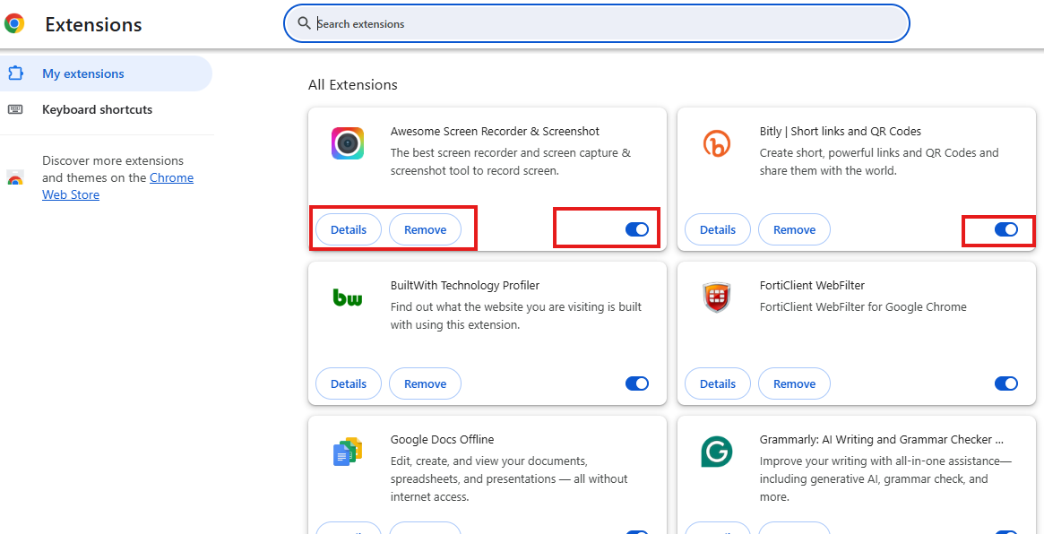The image size is (1044, 534).
Task: Switch off FortiClient WebFilter toggle
Action: click(x=1006, y=383)
